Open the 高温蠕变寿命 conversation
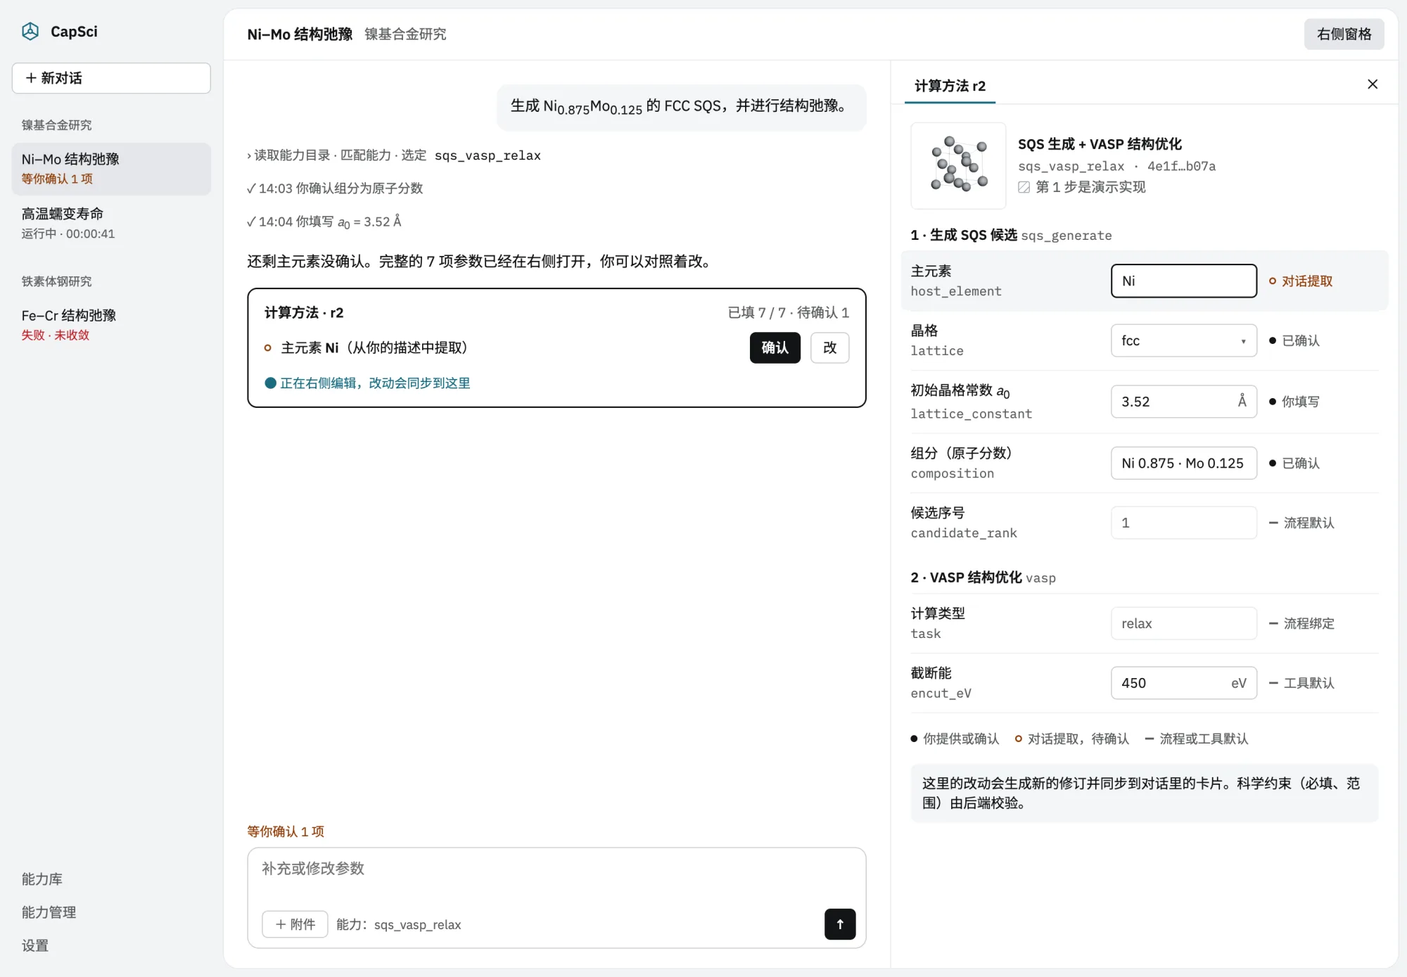The height and width of the screenshot is (977, 1407). pos(111,223)
